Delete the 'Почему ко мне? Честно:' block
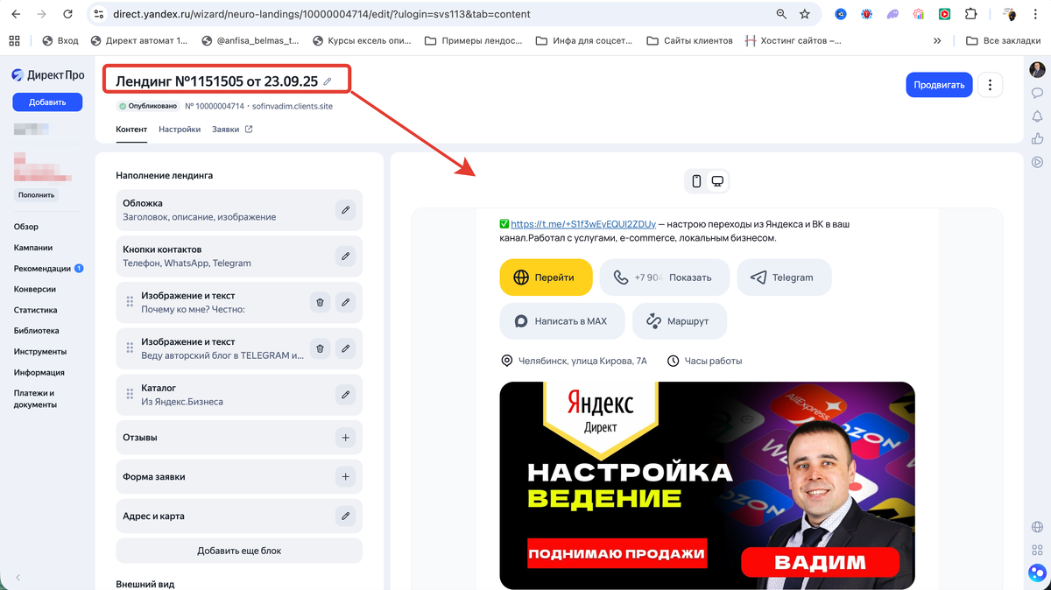Image resolution: width=1051 pixels, height=590 pixels. (x=320, y=302)
